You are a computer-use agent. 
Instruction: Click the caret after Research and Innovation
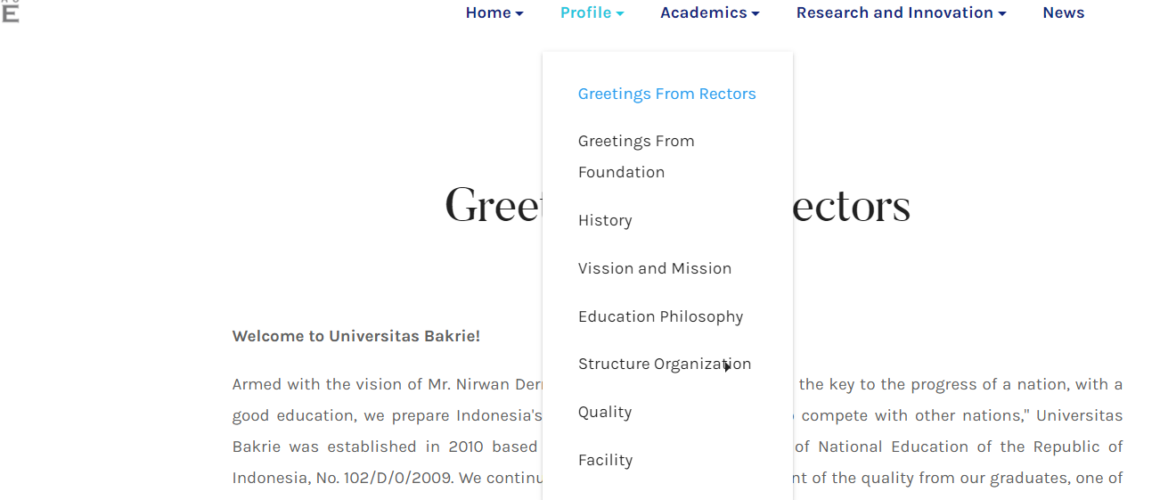pos(1002,13)
